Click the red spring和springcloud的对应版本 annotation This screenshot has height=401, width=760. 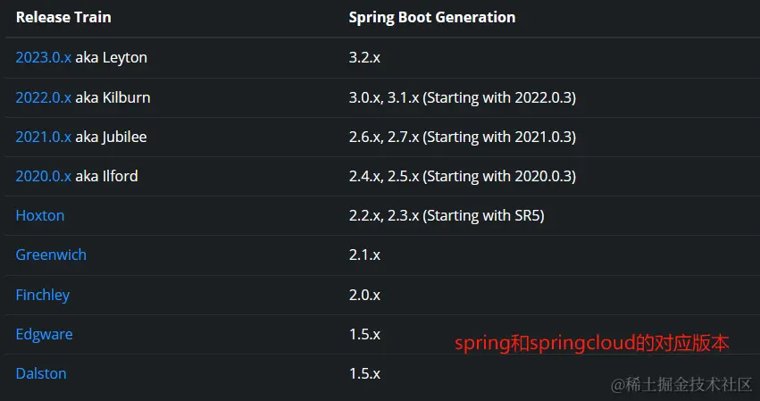point(592,342)
